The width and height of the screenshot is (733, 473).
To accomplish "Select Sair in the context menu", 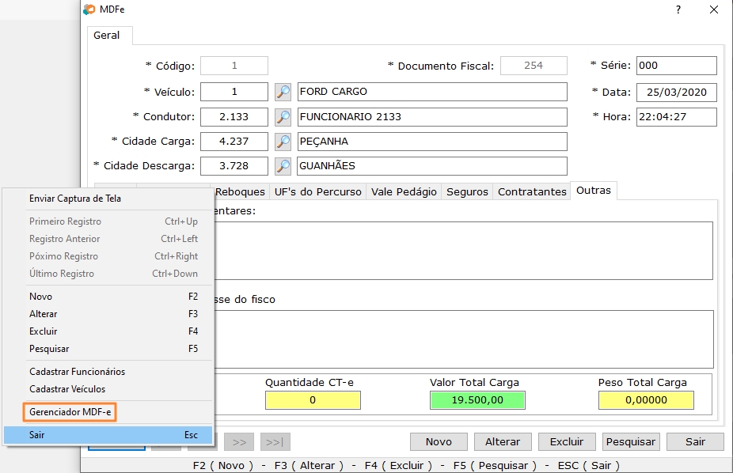I will coord(37,435).
